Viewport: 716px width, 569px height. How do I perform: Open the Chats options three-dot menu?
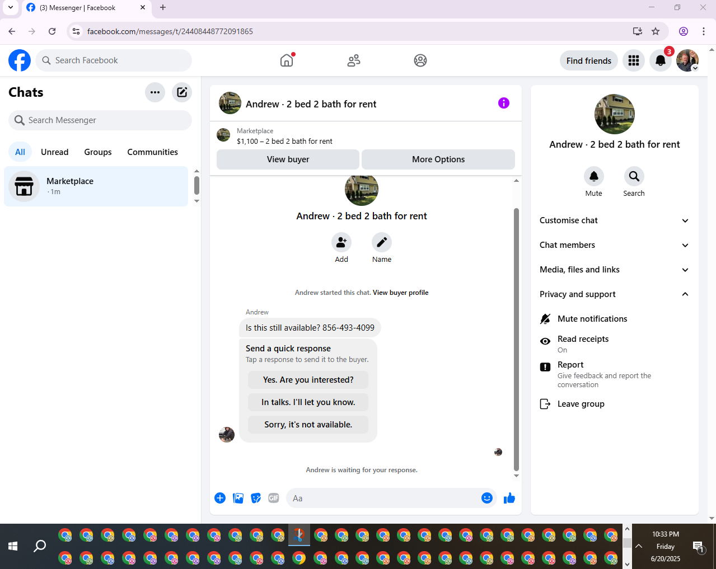click(x=155, y=92)
